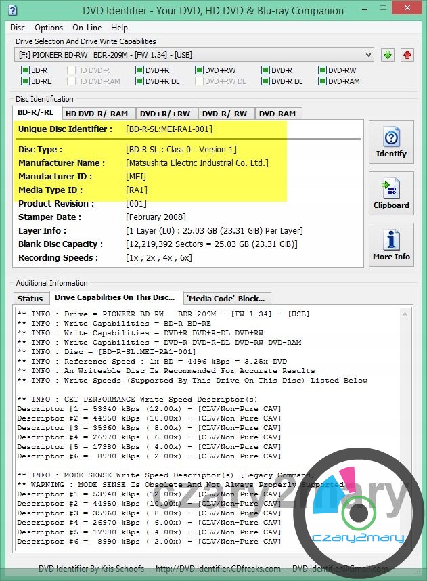Click the red up arrow icon
Image resolution: width=427 pixels, height=581 pixels.
(407, 55)
